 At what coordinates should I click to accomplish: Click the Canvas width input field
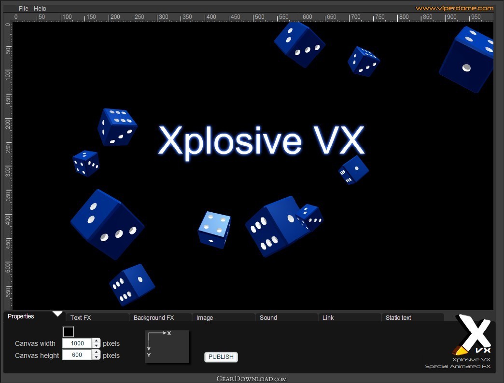click(77, 343)
